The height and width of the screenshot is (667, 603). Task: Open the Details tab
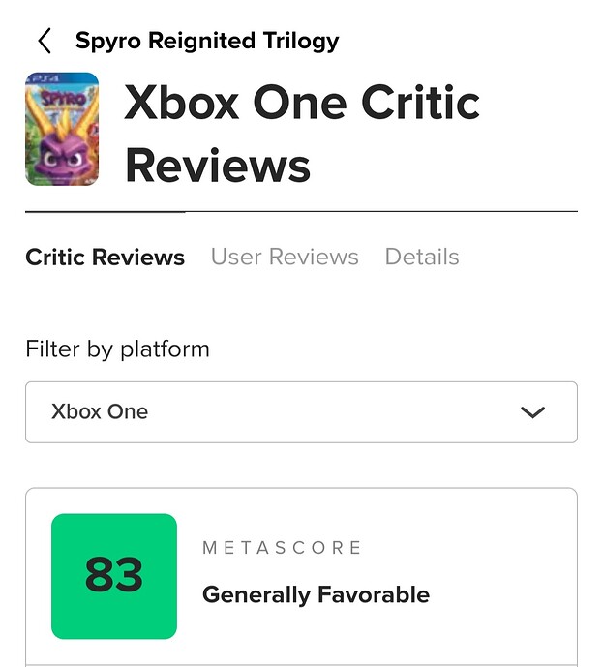(x=422, y=257)
